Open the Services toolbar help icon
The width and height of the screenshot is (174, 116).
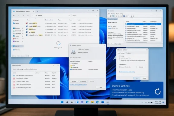pyautogui.click(x=124, y=16)
